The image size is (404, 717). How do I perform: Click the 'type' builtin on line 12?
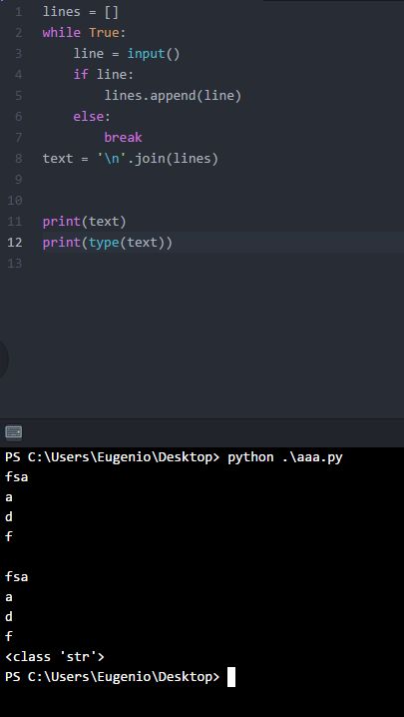(104, 243)
